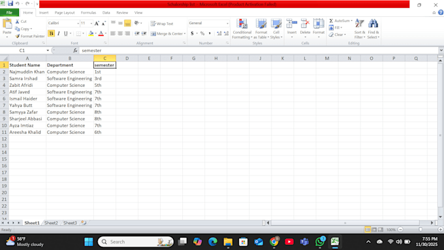Click the Undo arrow icon
Image resolution: width=444 pixels, height=250 pixels.
[x=18, y=4]
